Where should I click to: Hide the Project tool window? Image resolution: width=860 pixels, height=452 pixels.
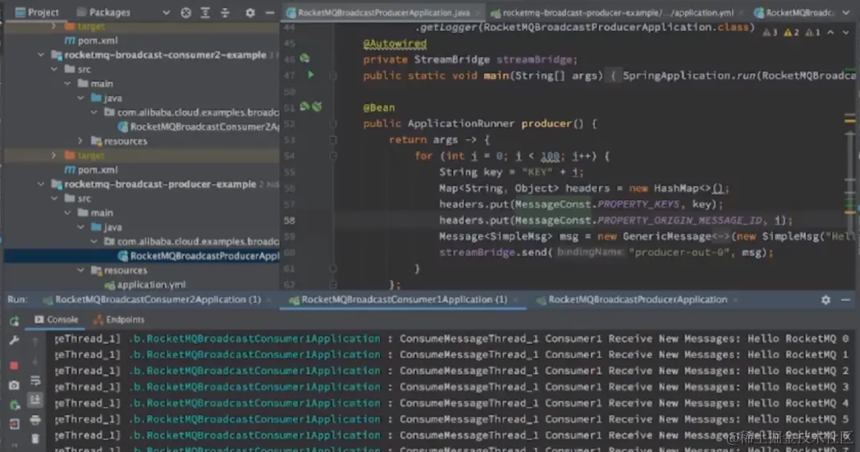tap(269, 12)
